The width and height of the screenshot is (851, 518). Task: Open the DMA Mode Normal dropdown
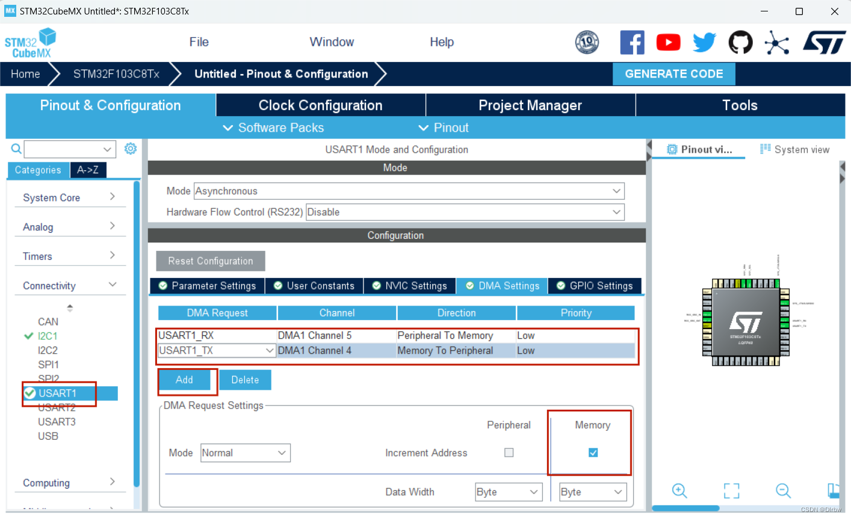click(x=246, y=453)
